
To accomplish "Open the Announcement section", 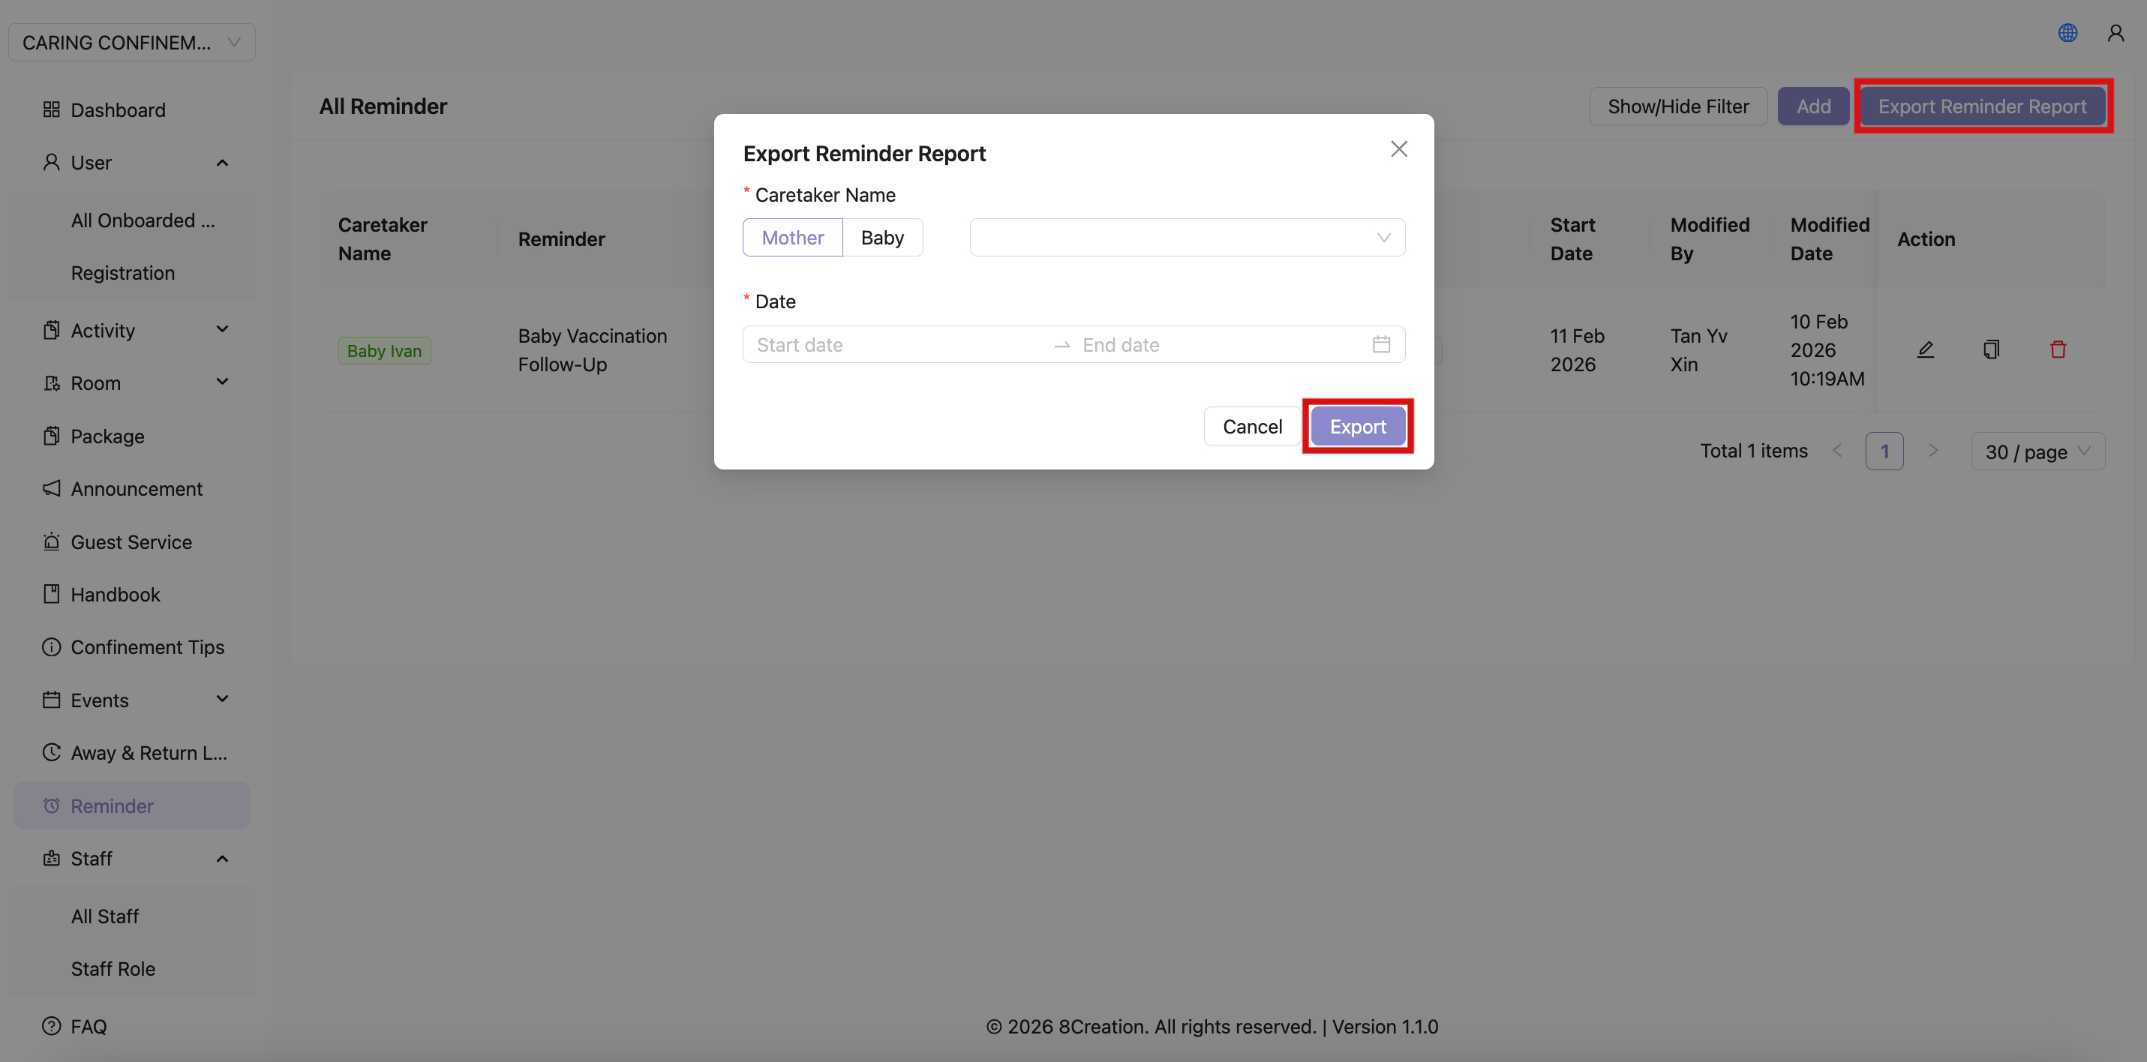I will coord(137,488).
